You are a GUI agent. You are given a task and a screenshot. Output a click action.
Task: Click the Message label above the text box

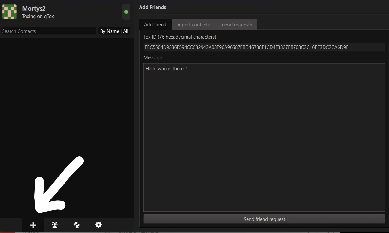[x=153, y=58]
